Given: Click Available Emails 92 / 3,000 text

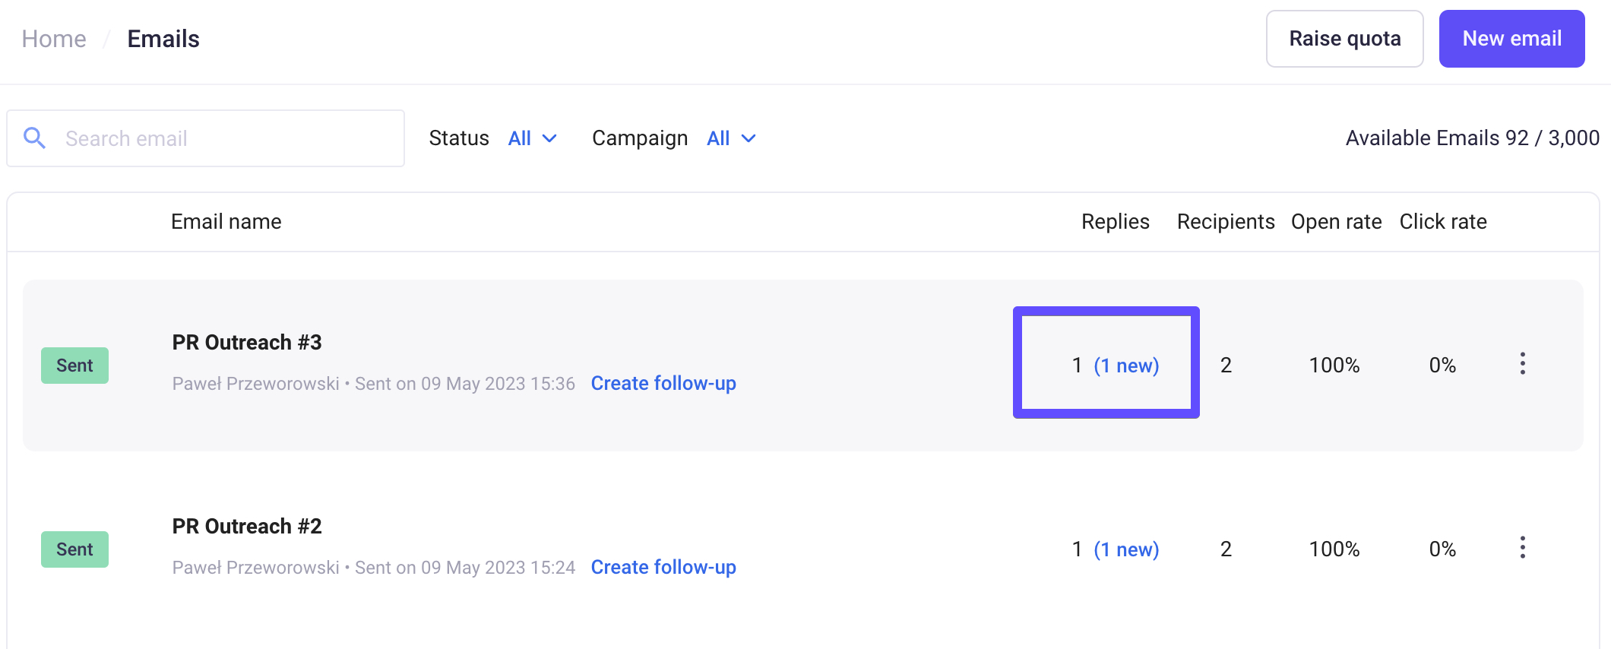Looking at the screenshot, I should pos(1473,138).
